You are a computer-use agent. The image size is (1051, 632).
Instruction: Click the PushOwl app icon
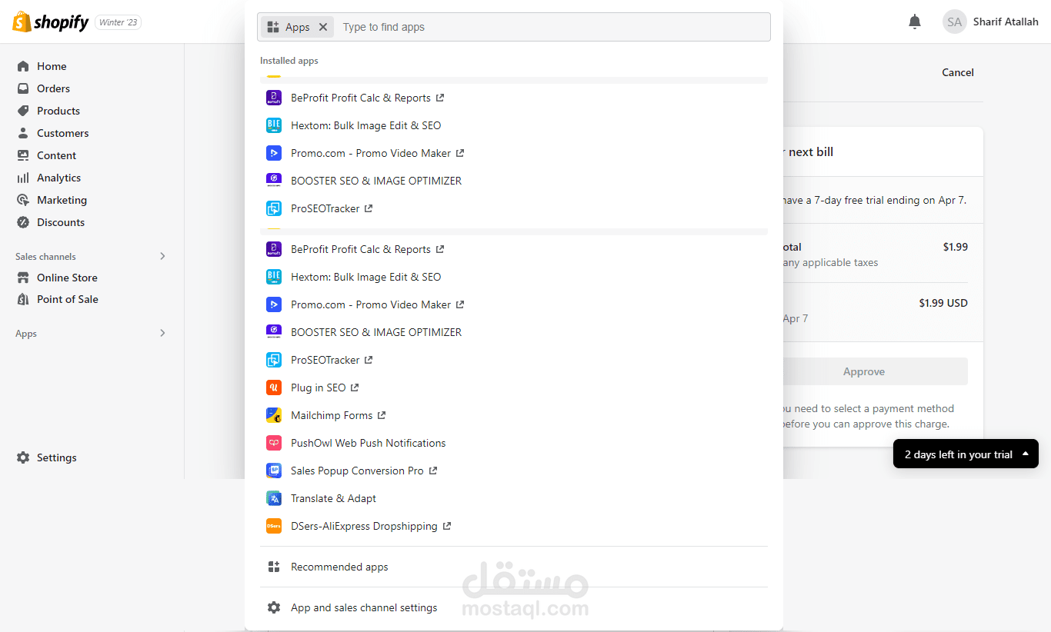274,443
